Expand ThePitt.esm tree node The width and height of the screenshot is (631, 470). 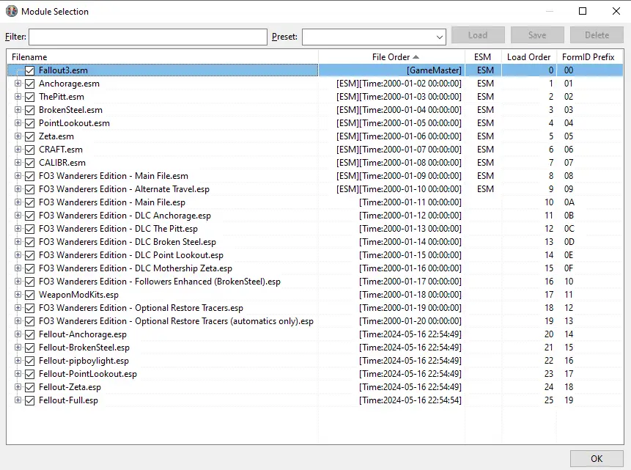(18, 97)
